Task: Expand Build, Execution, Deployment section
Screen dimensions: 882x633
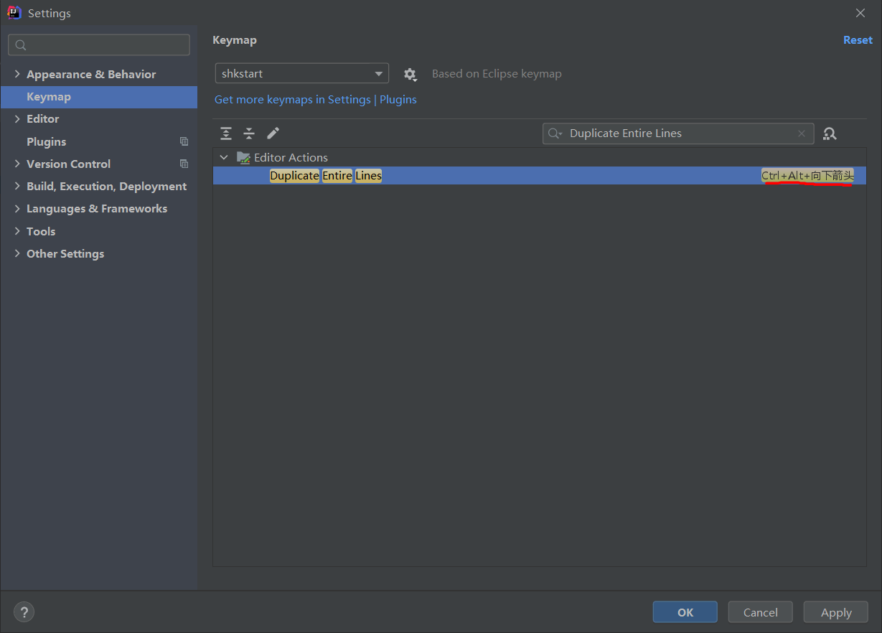Action: [17, 187]
